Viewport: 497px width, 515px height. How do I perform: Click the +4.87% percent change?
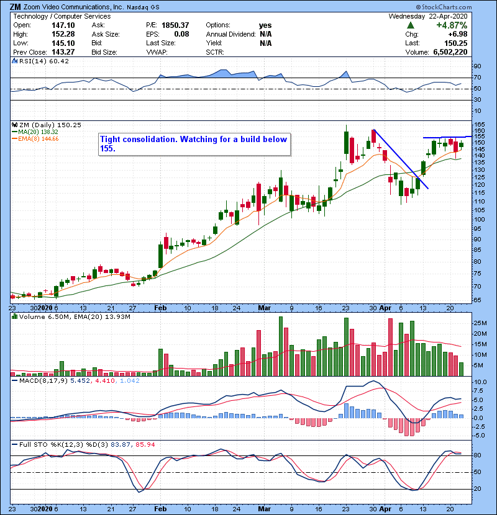(x=452, y=25)
